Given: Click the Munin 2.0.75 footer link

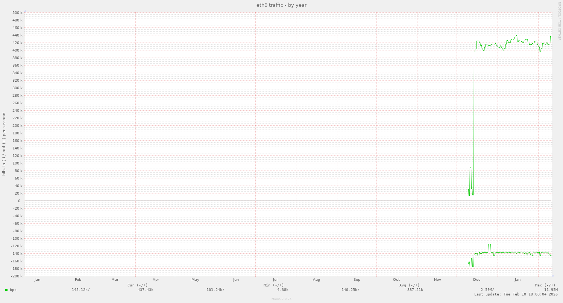Looking at the screenshot, I should coord(281,299).
